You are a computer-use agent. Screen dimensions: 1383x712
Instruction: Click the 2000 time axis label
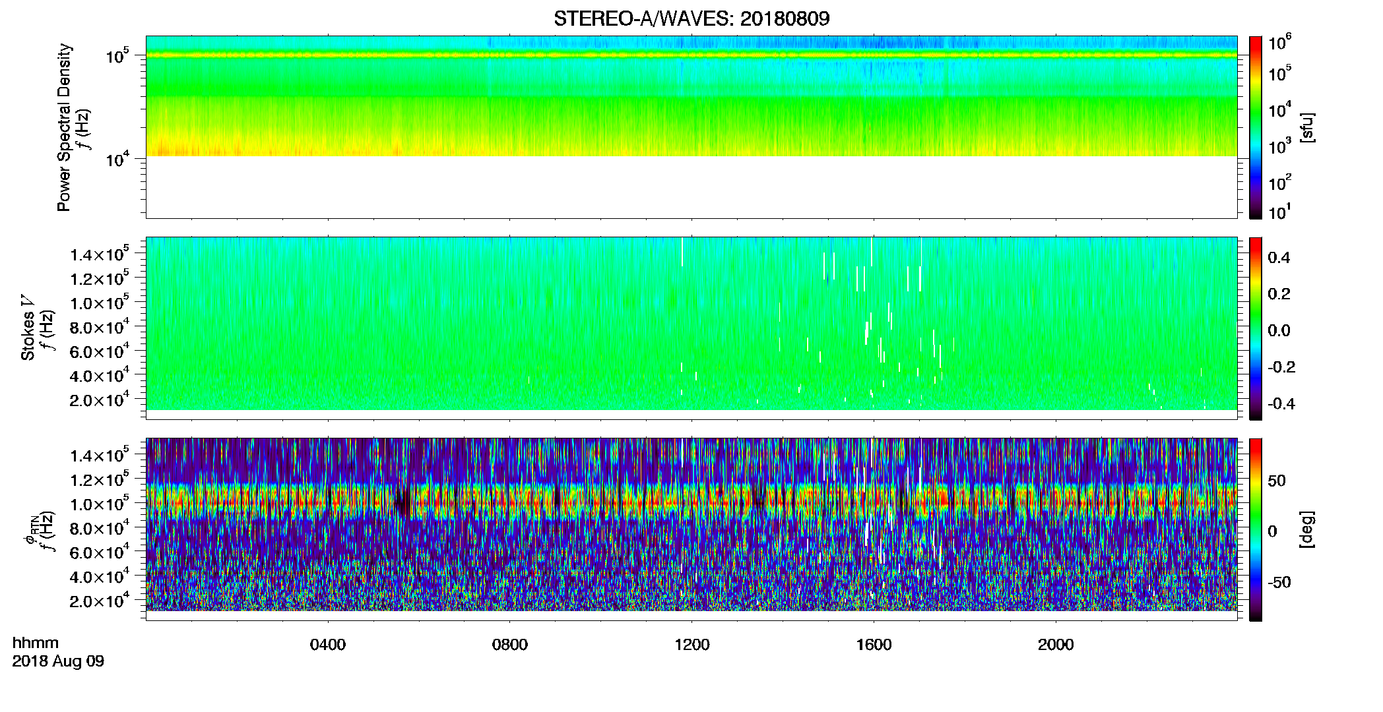click(1056, 645)
